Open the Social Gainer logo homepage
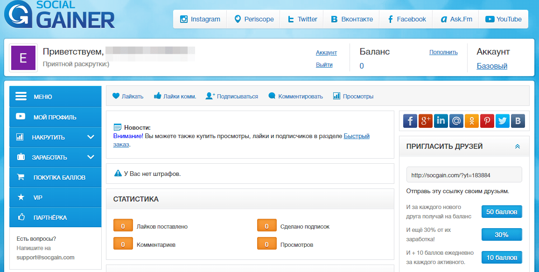539x272 pixels. point(60,15)
